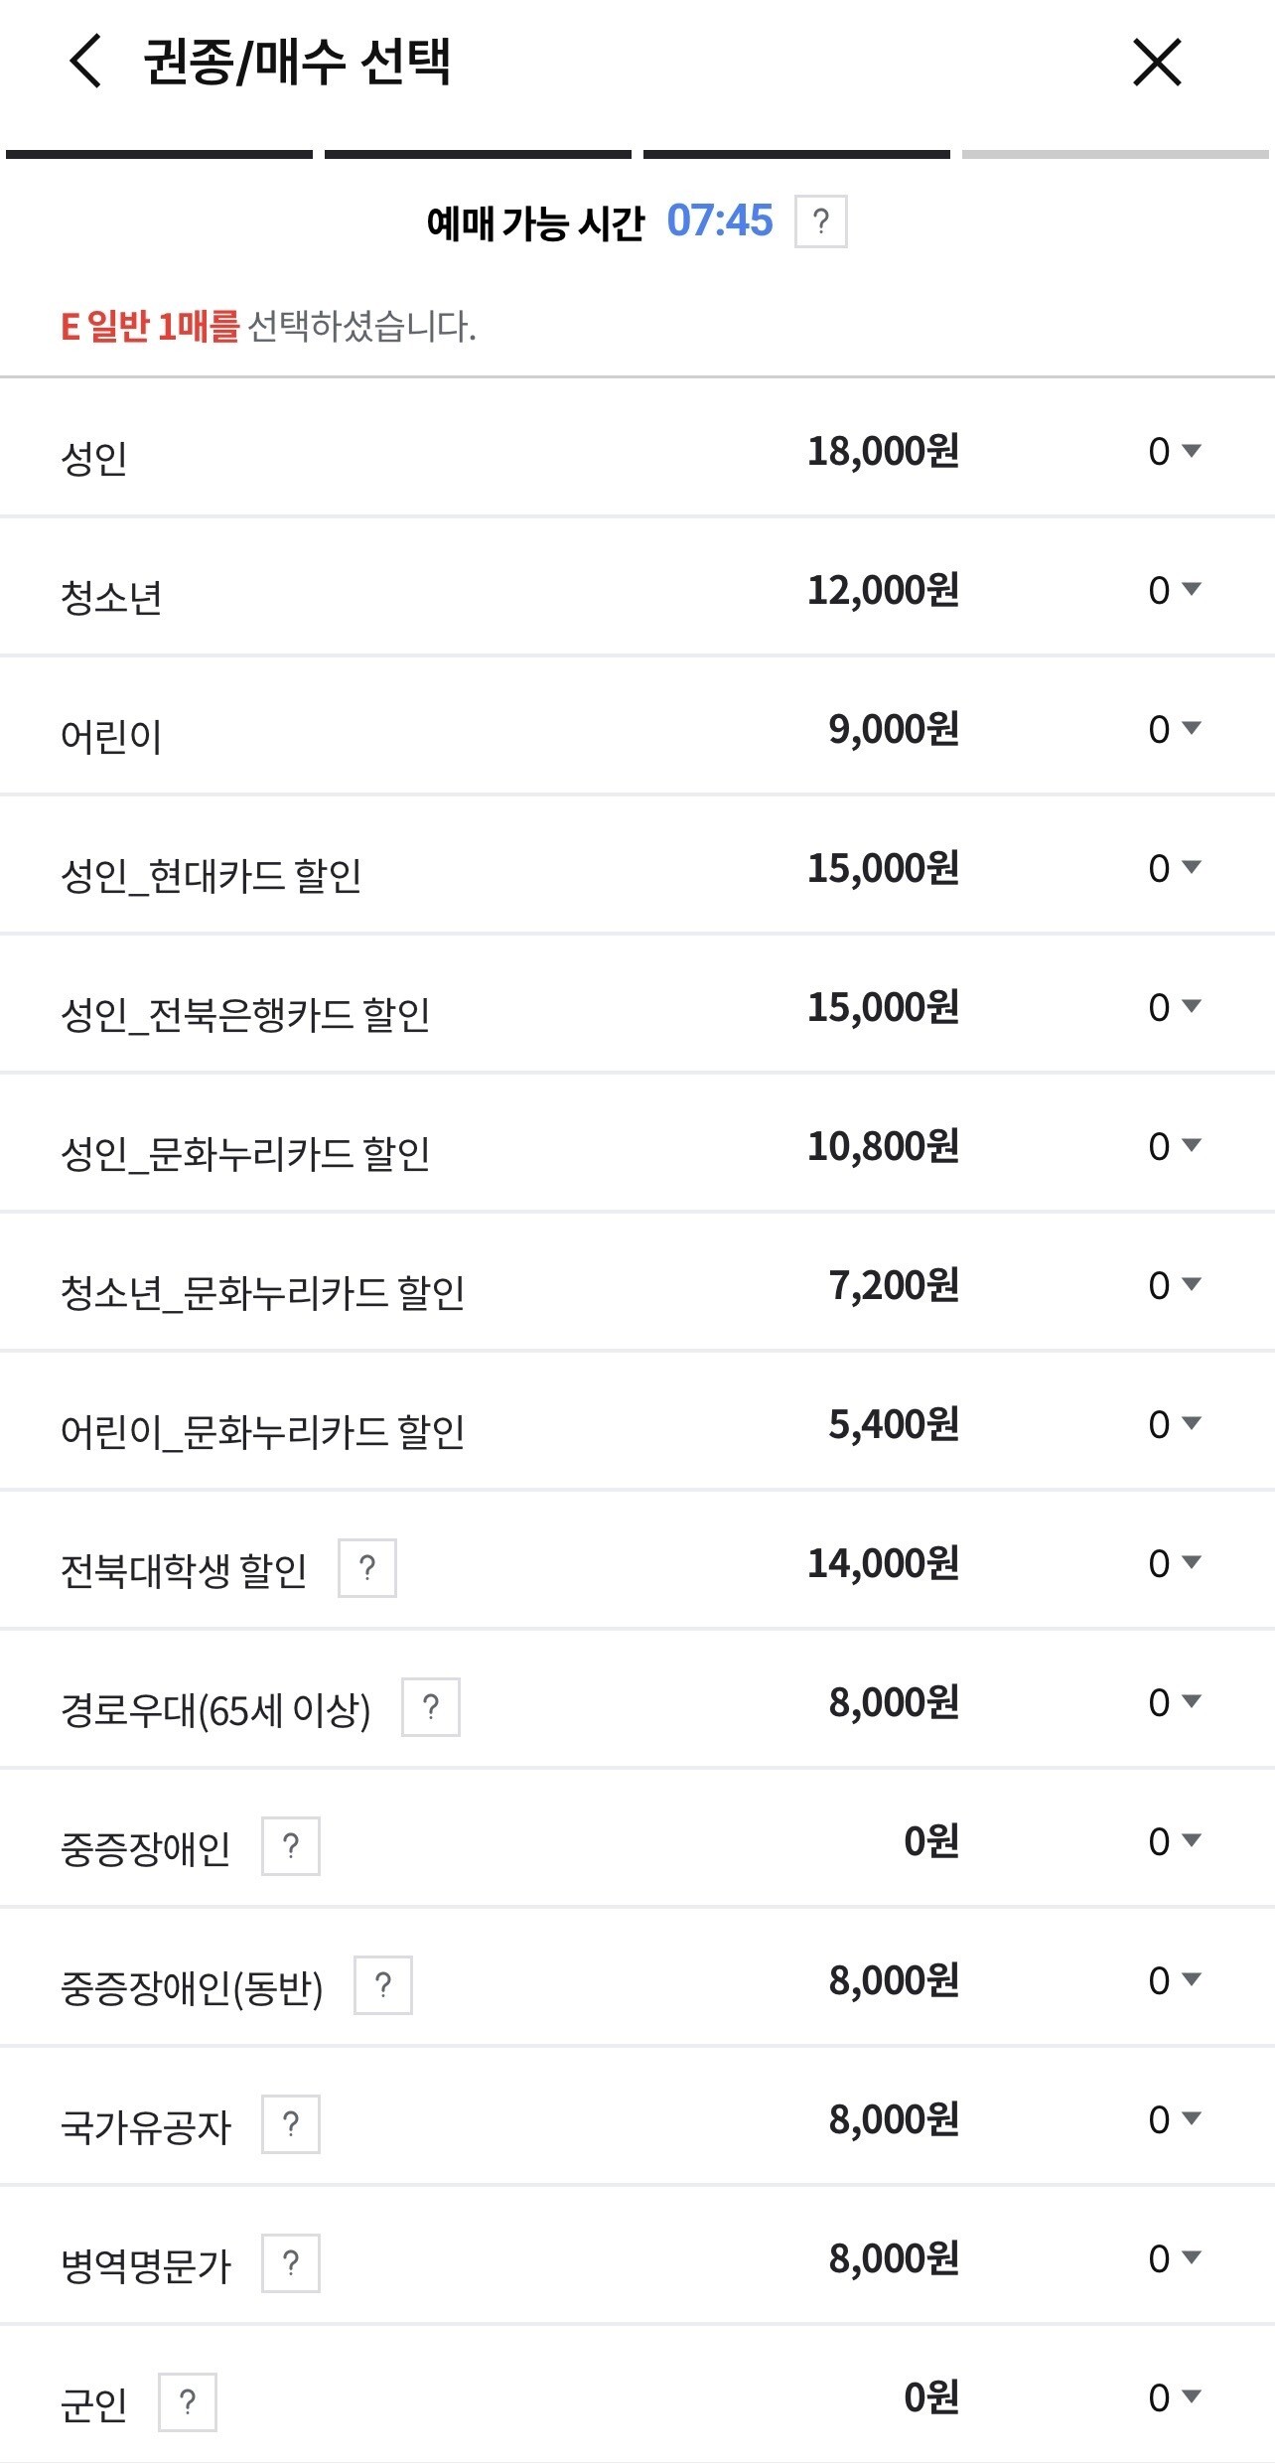Viewport: 1275px width, 2463px height.
Task: Choose quantity for 청소년_문화누리카드 할인
Action: (x=1175, y=1286)
